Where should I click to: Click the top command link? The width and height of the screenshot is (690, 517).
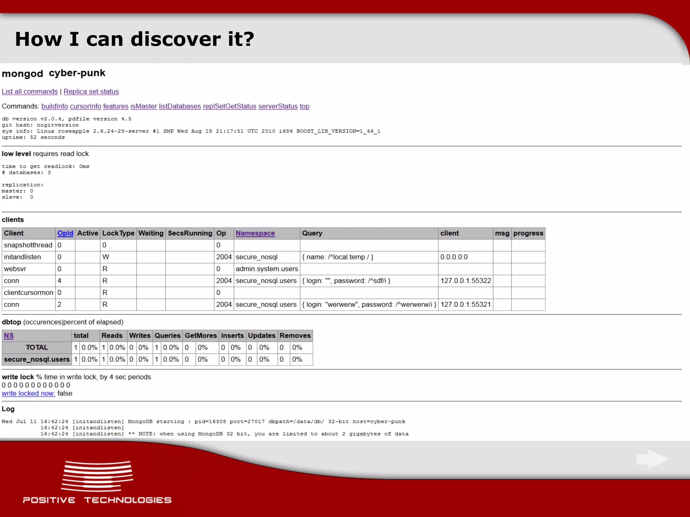point(305,106)
